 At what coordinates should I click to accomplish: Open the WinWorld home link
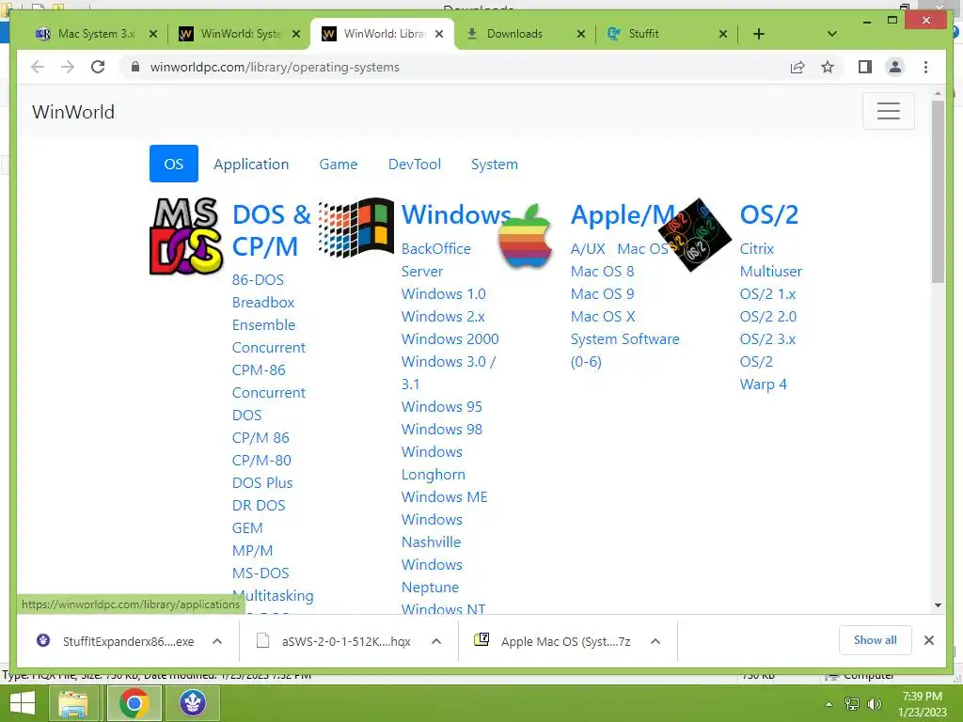[x=73, y=112]
